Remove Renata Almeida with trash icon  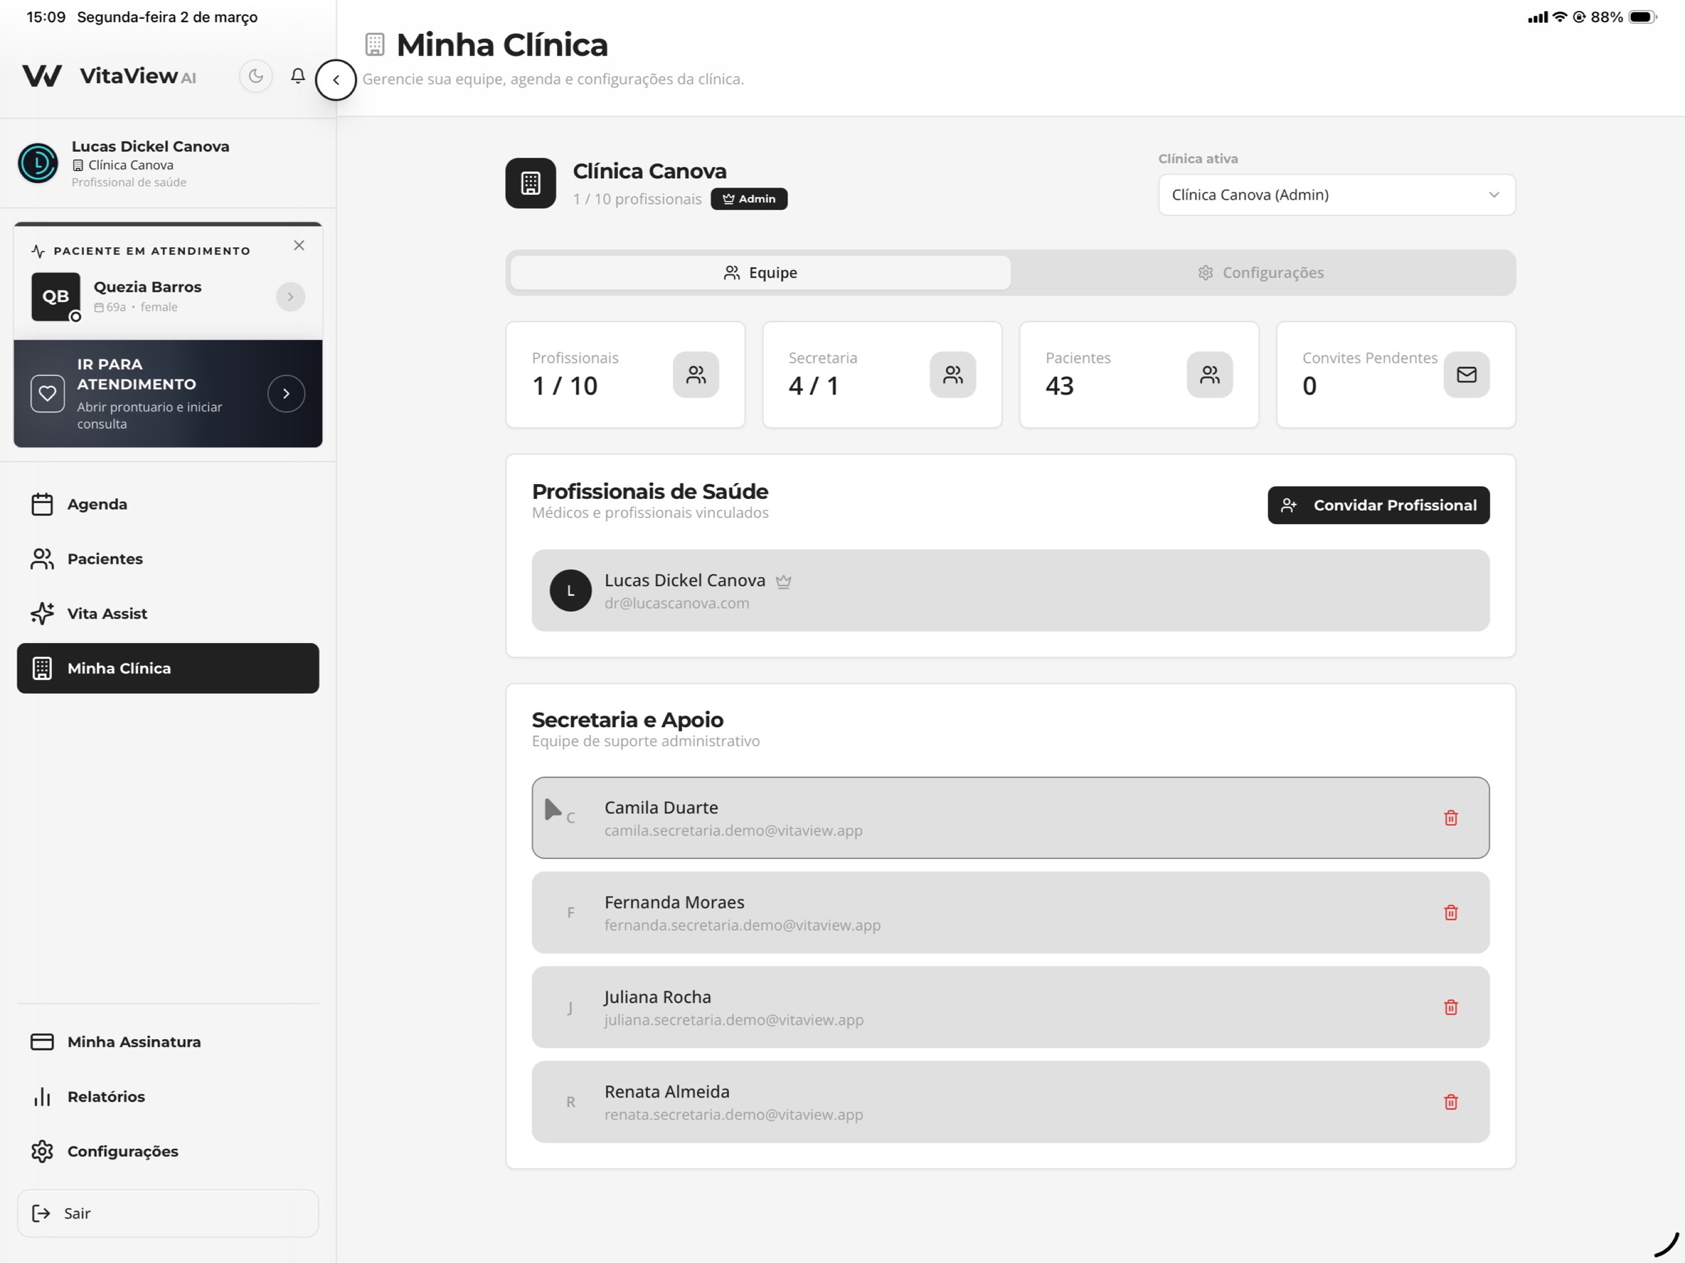1451,1102
